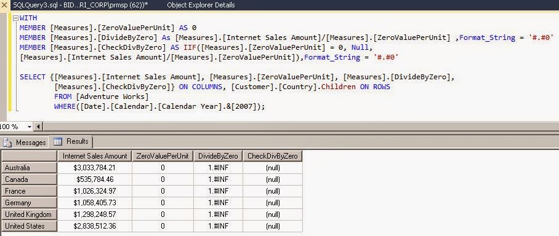
Task: Click the $2,838,512.36 cell
Action: click(94, 226)
